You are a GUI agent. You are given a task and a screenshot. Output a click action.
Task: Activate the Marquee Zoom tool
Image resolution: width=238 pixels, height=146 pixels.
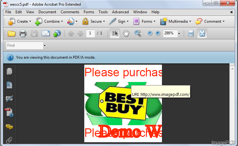pyautogui.click(x=138, y=33)
